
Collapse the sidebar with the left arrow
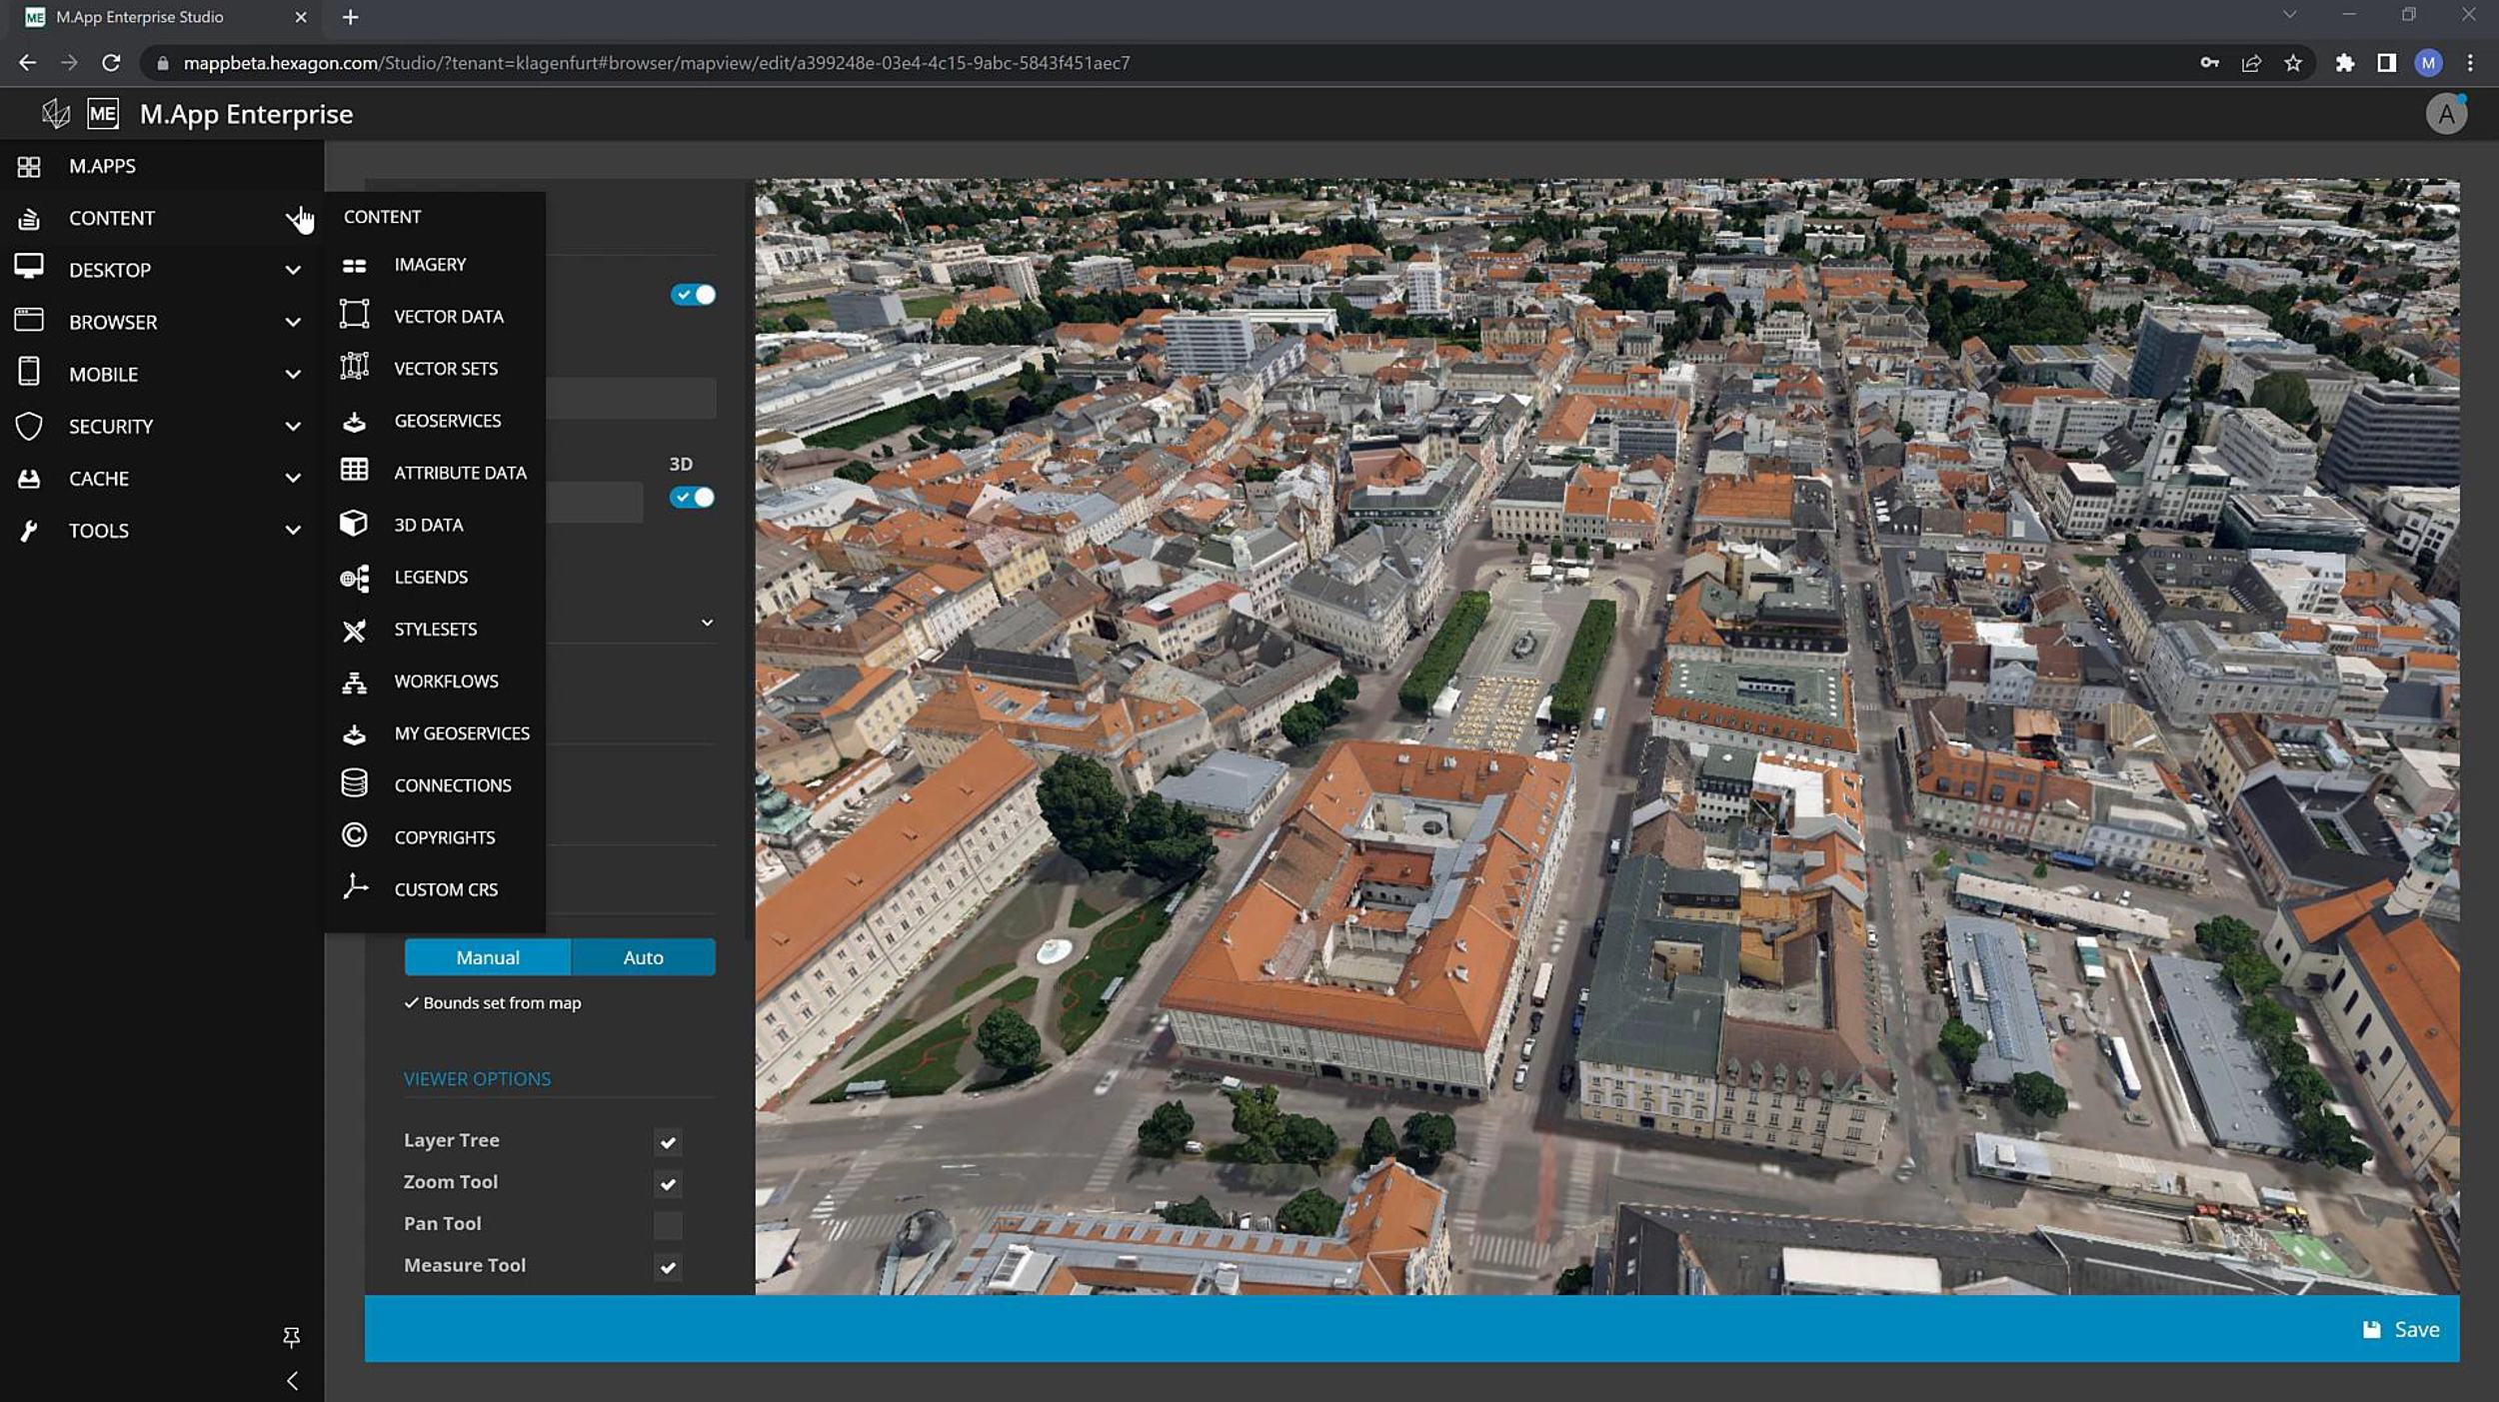[293, 1380]
